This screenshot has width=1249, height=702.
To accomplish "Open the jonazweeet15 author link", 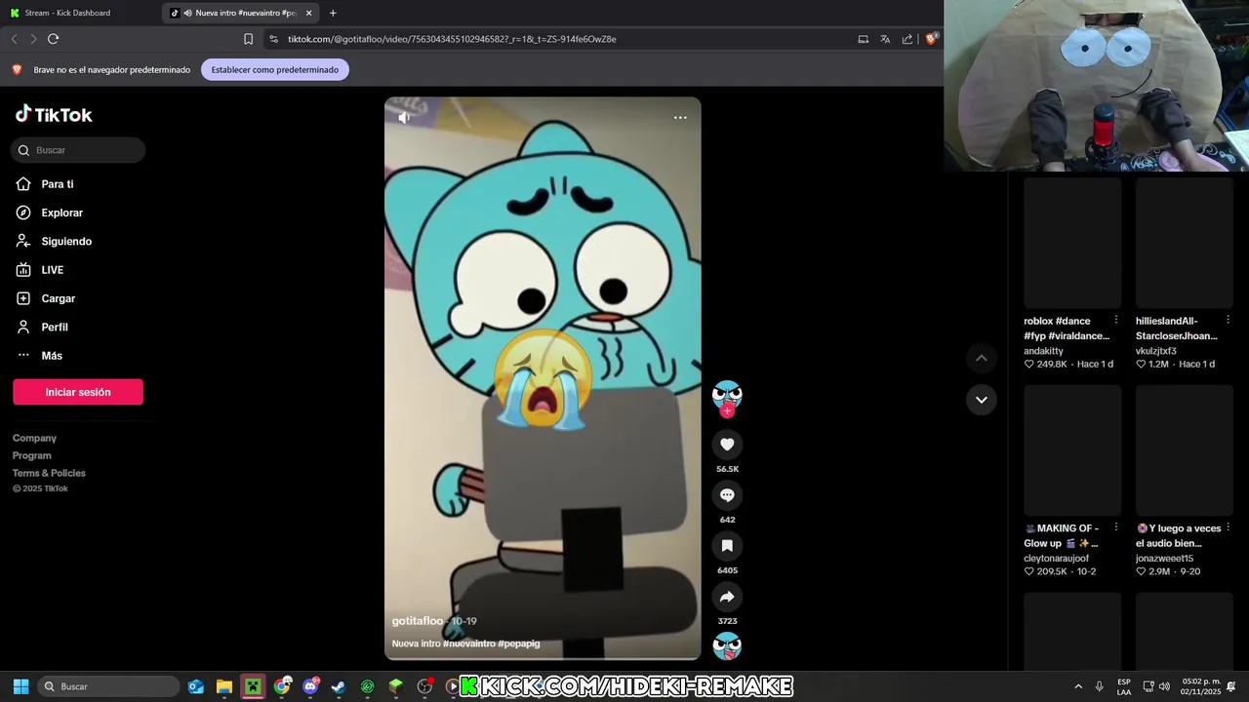I will 1164,559.
